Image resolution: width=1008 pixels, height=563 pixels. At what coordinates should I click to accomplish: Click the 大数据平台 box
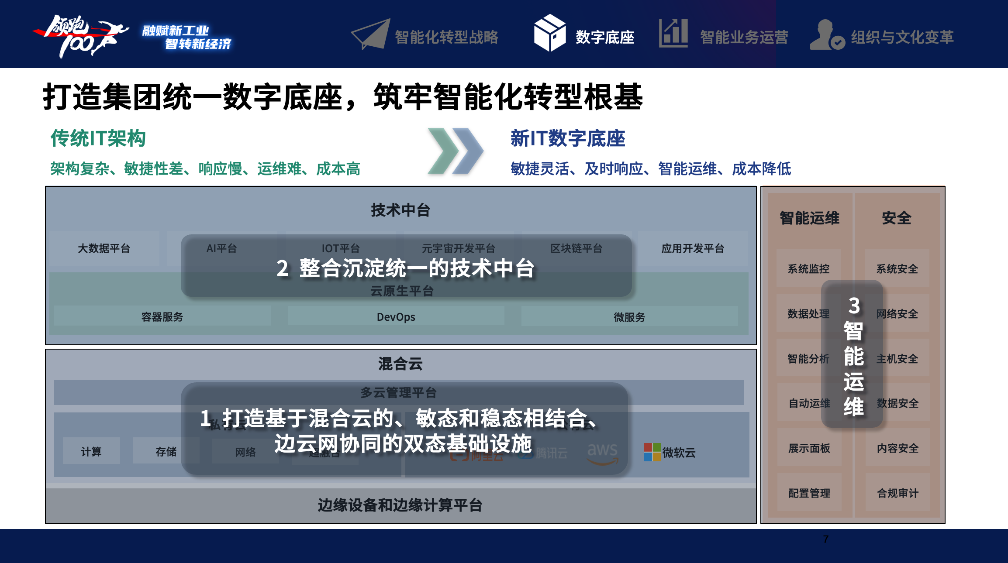[104, 249]
